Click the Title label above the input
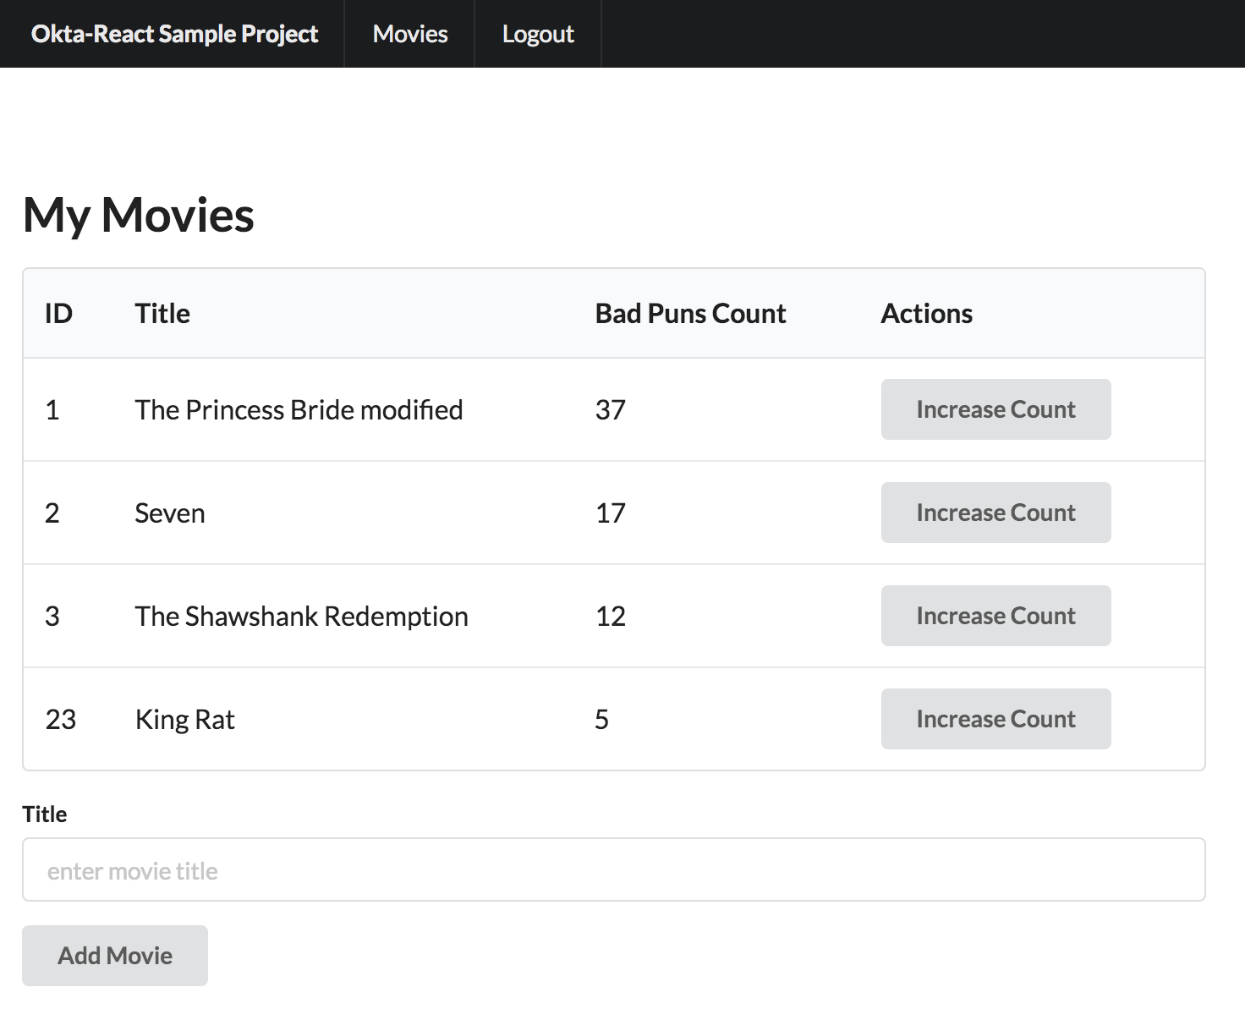Screen dimensions: 1245x1020 (45, 814)
